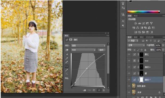
Task: Add a Hue/Saturation adjustment layer
Action: [x=134, y=28]
